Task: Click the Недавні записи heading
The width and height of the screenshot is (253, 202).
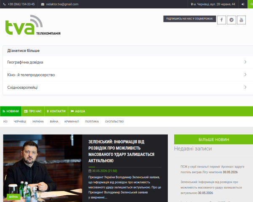Action: tap(193, 149)
